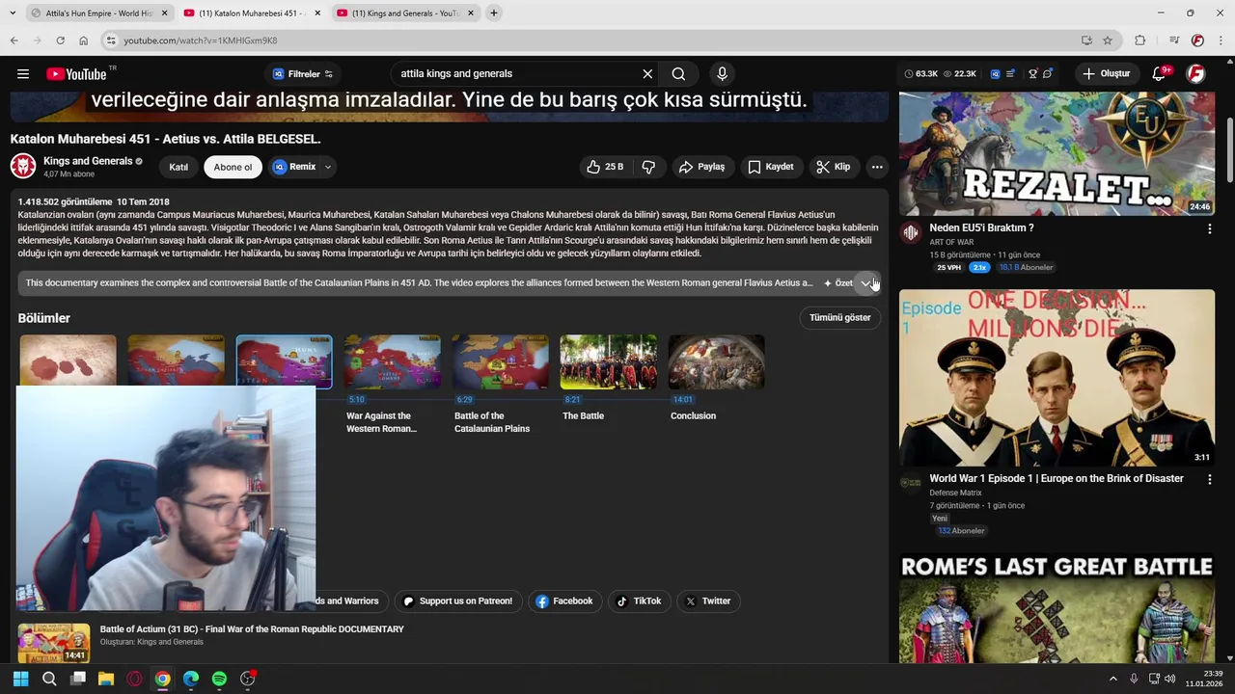Share the video via Paylaş
Screen dimensions: 1235x694
pyautogui.click(x=701, y=167)
